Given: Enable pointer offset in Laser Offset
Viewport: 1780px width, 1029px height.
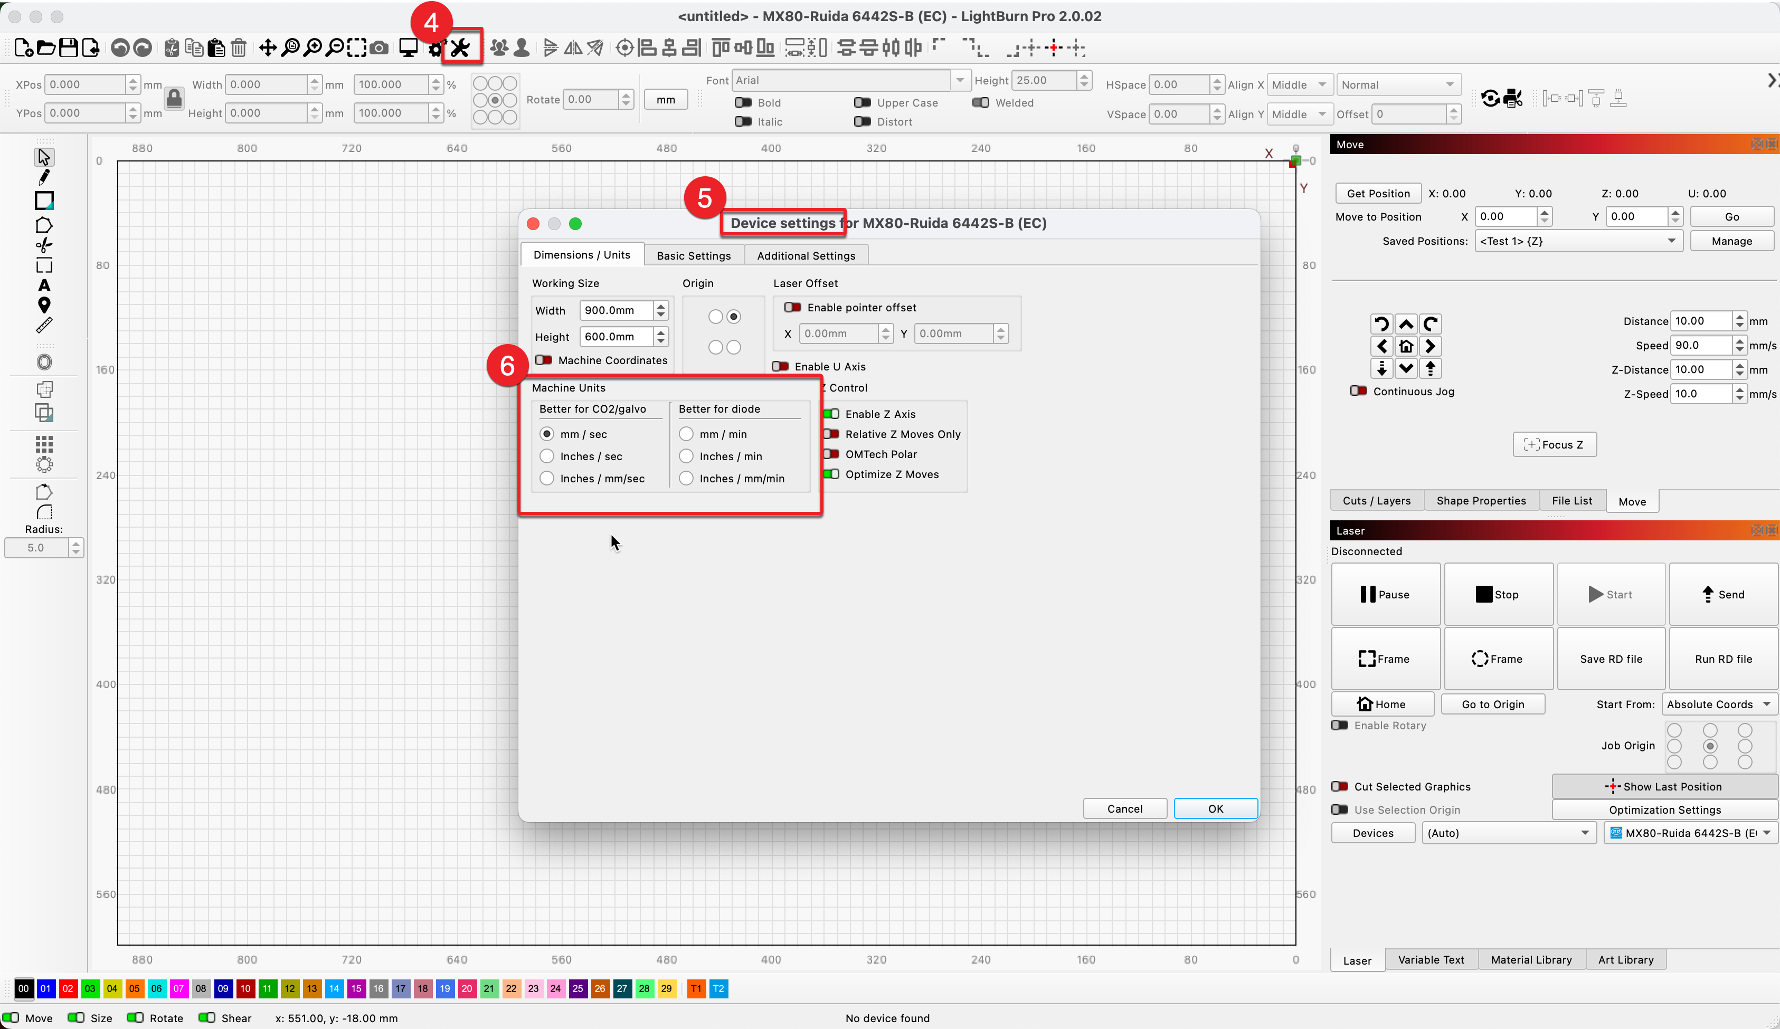Looking at the screenshot, I should tap(792, 307).
